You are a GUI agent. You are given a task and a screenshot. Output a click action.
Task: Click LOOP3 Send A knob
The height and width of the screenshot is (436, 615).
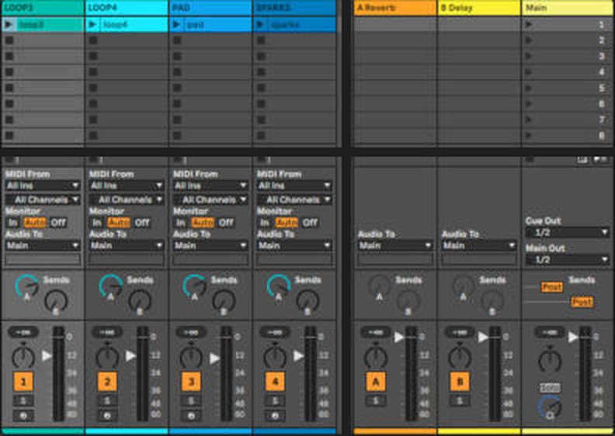[26, 287]
